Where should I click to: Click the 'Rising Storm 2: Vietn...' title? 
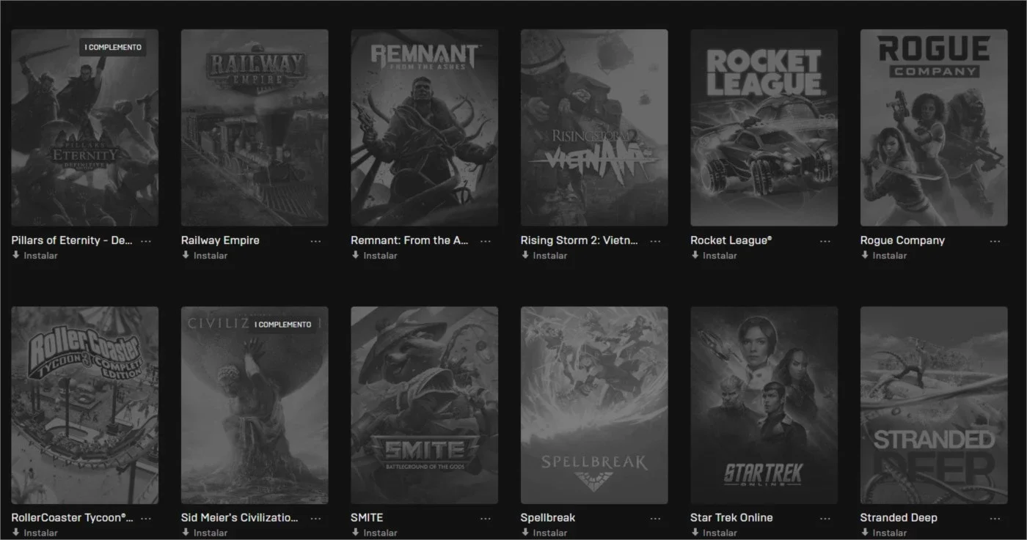click(580, 240)
